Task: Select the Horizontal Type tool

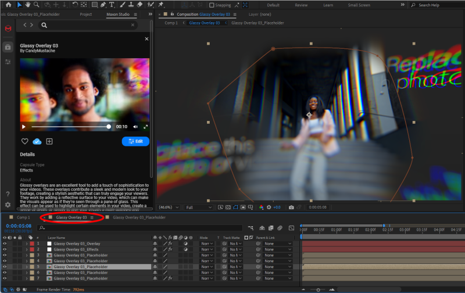Action: tap(111, 5)
